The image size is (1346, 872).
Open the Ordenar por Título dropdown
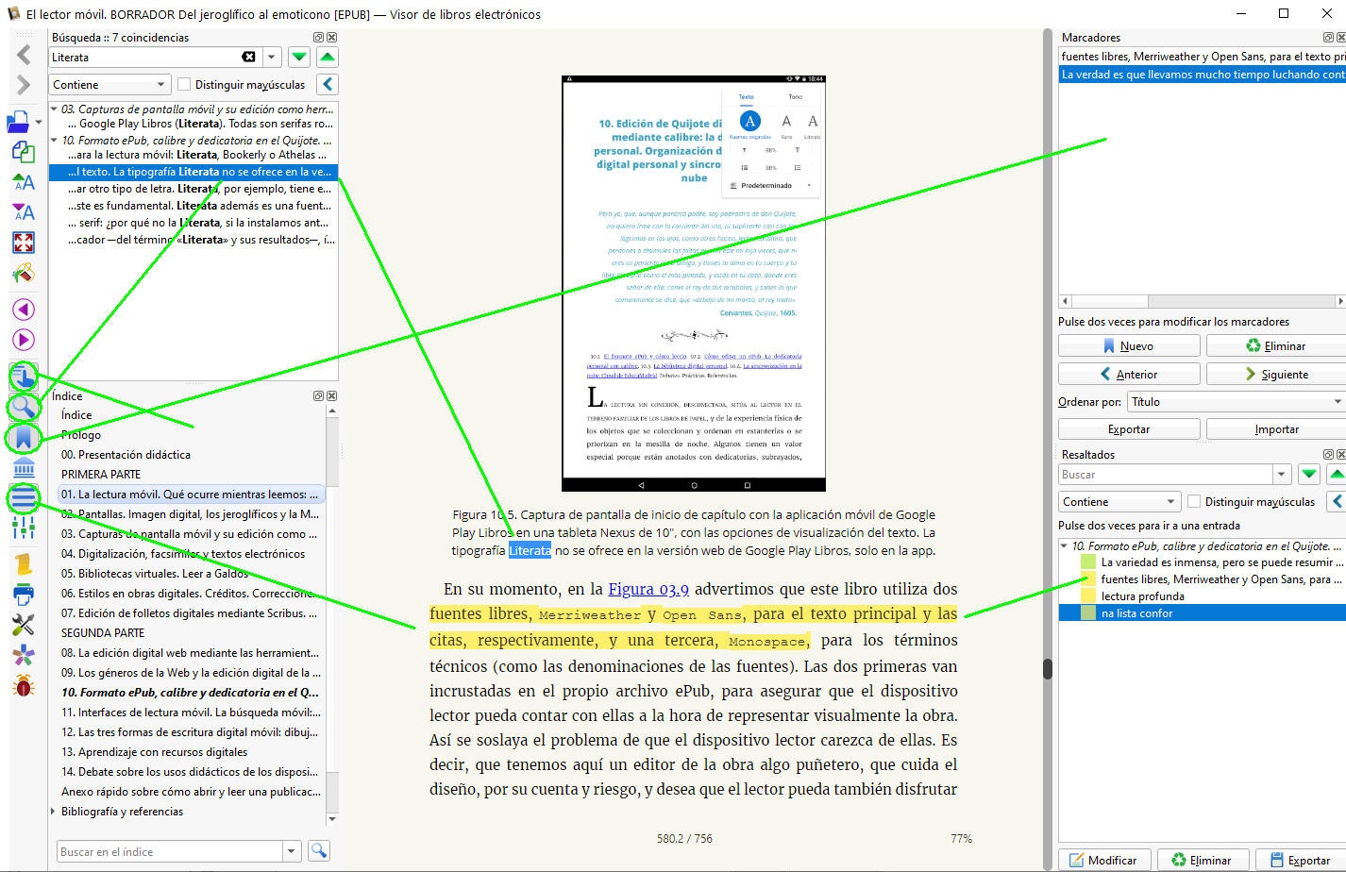click(x=1237, y=402)
